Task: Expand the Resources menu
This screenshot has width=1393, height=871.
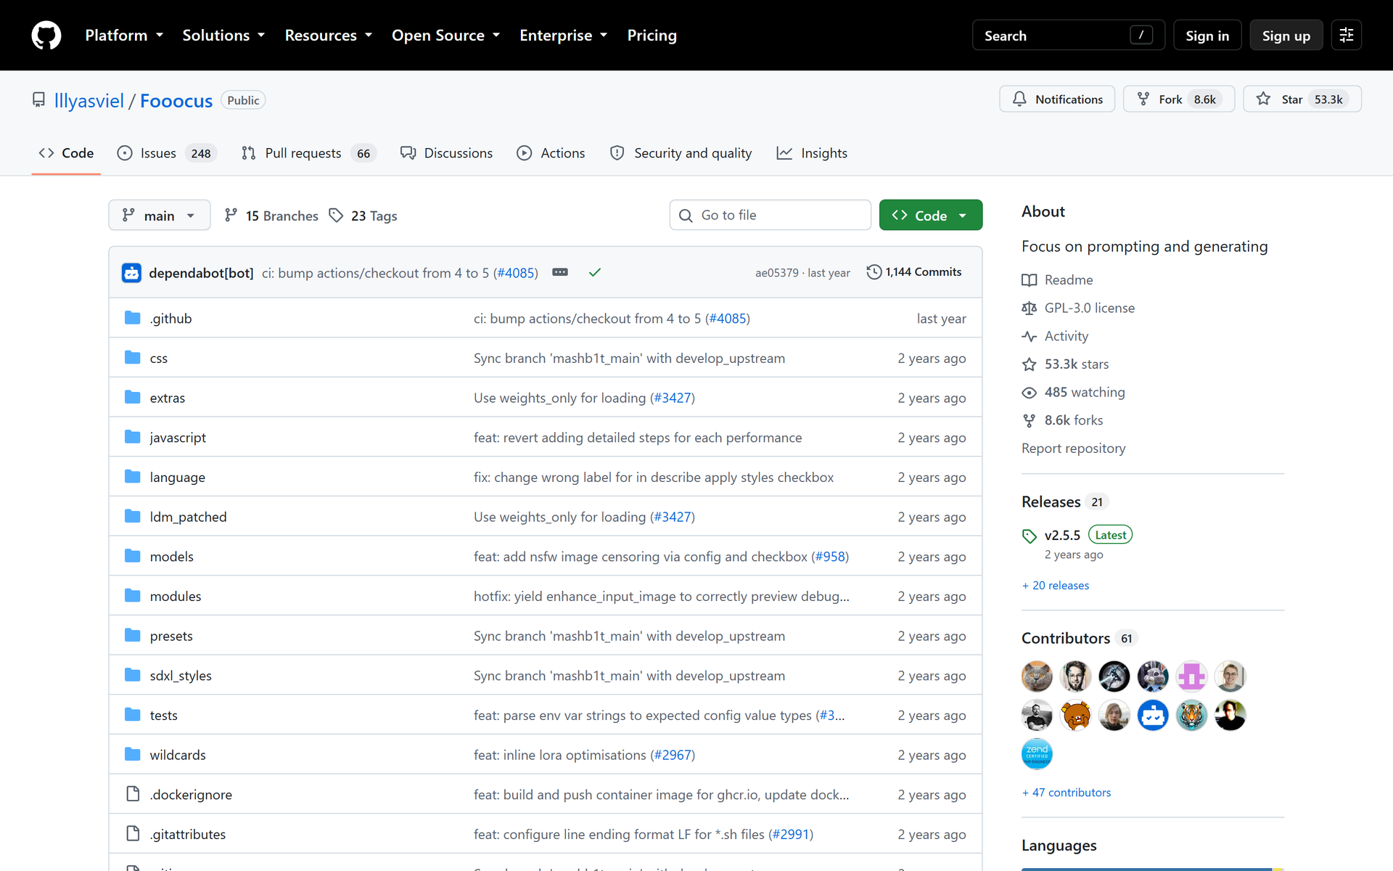Action: point(328,35)
